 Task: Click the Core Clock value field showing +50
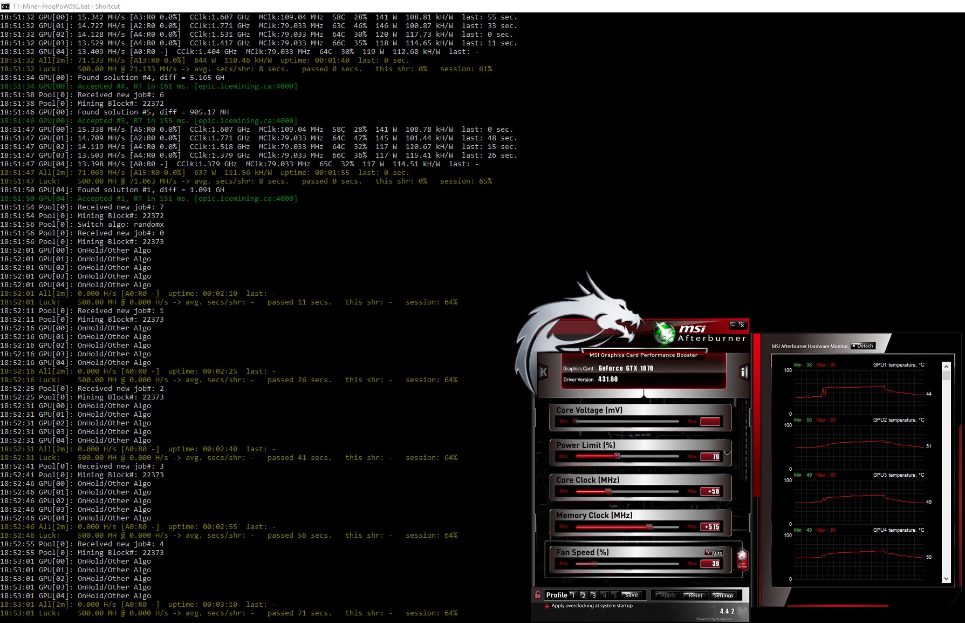pyautogui.click(x=710, y=492)
